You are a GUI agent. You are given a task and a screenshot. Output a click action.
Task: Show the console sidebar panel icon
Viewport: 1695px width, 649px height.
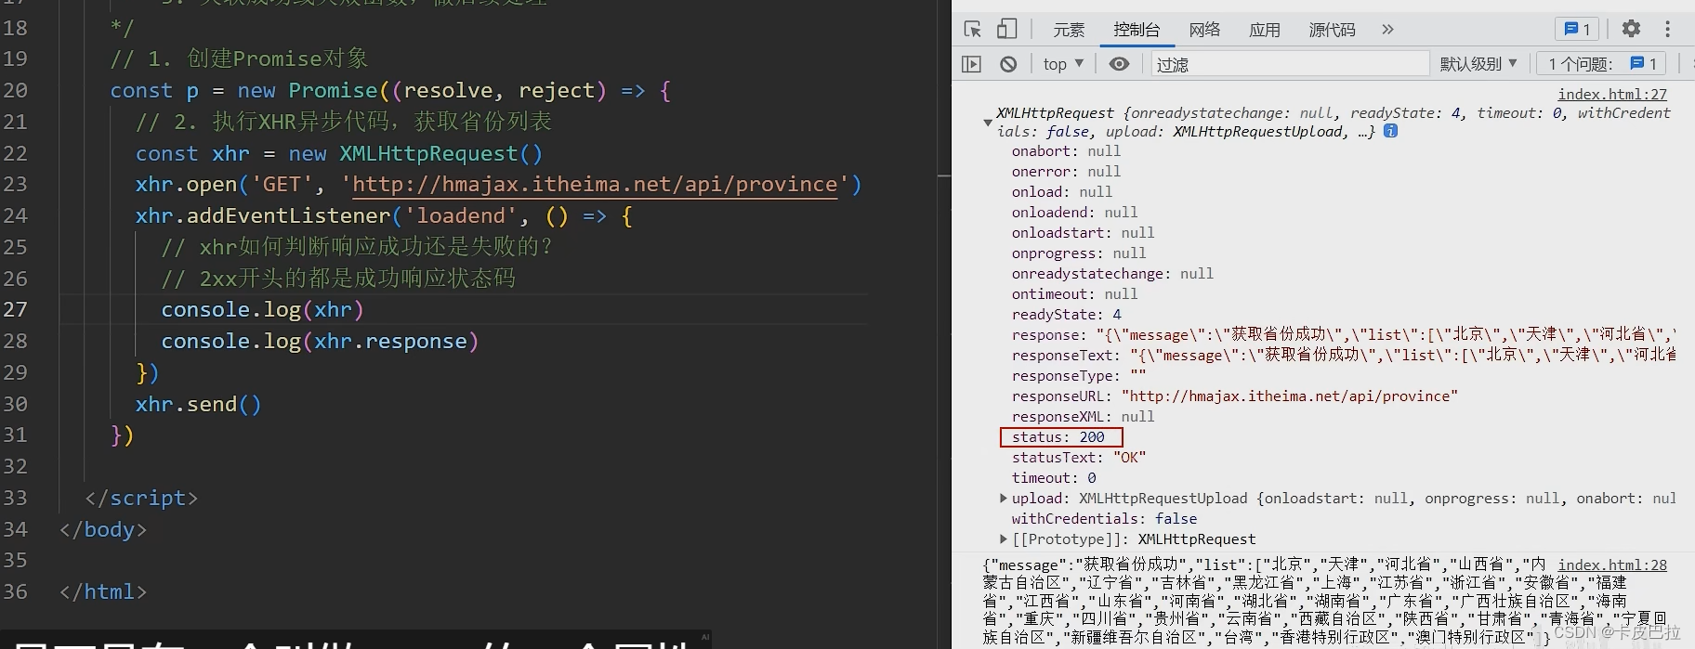point(971,64)
